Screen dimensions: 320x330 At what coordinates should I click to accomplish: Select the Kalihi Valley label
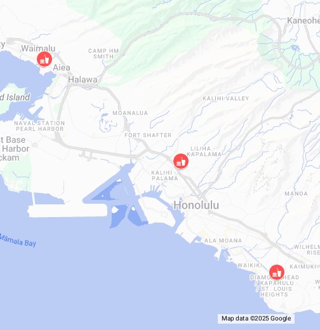coord(226,98)
